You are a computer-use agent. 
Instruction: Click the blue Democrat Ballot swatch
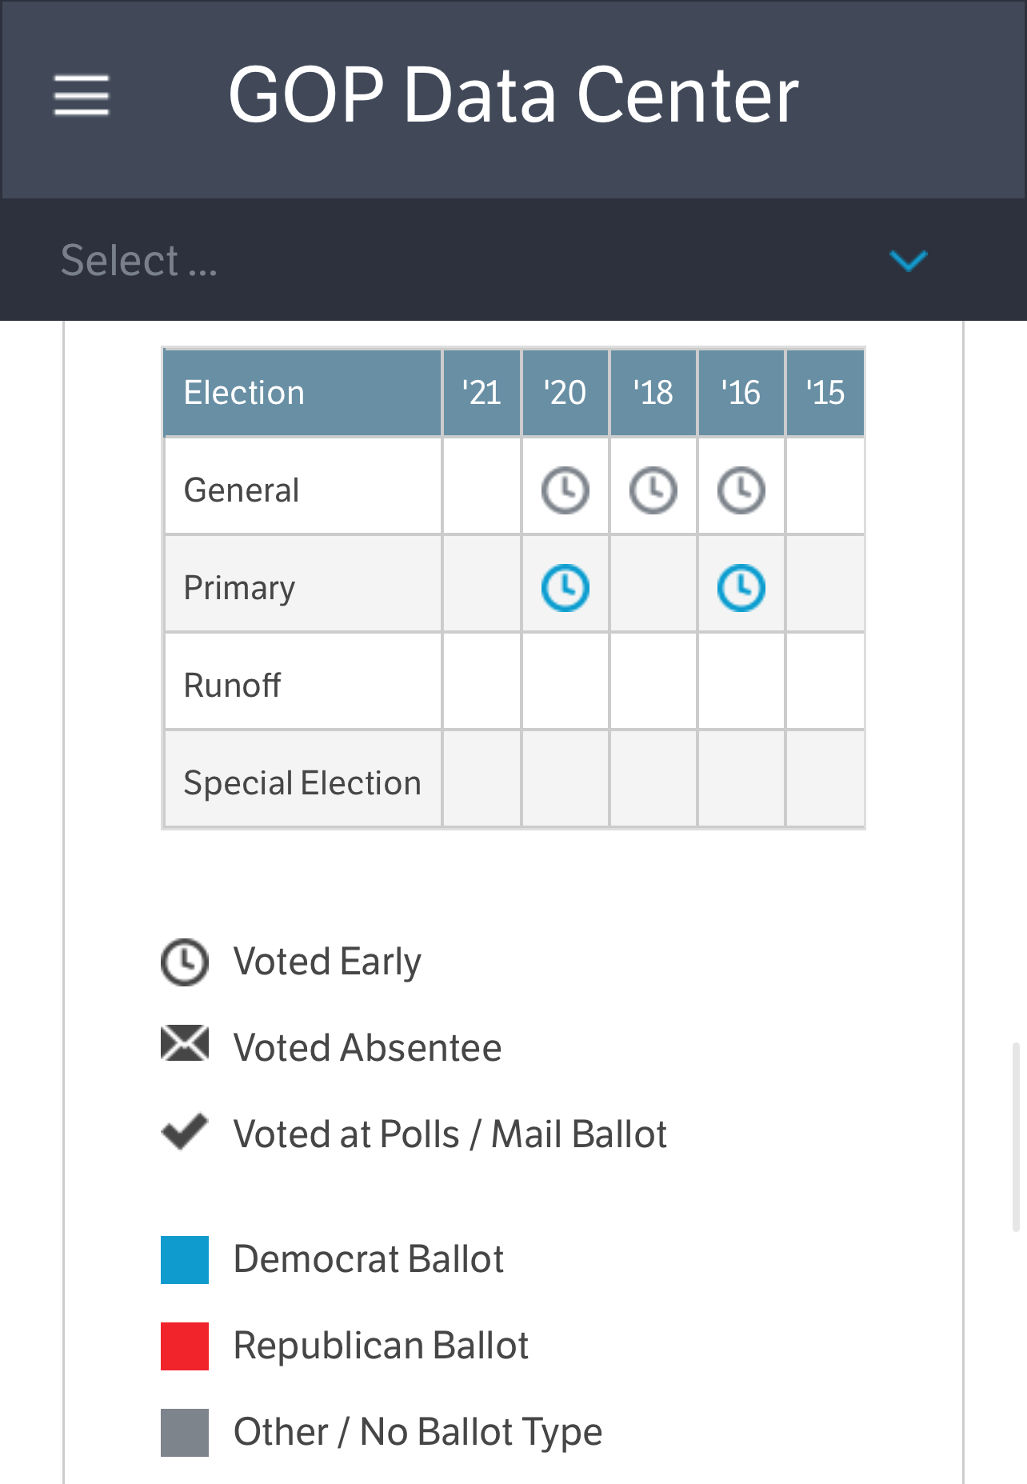[185, 1260]
